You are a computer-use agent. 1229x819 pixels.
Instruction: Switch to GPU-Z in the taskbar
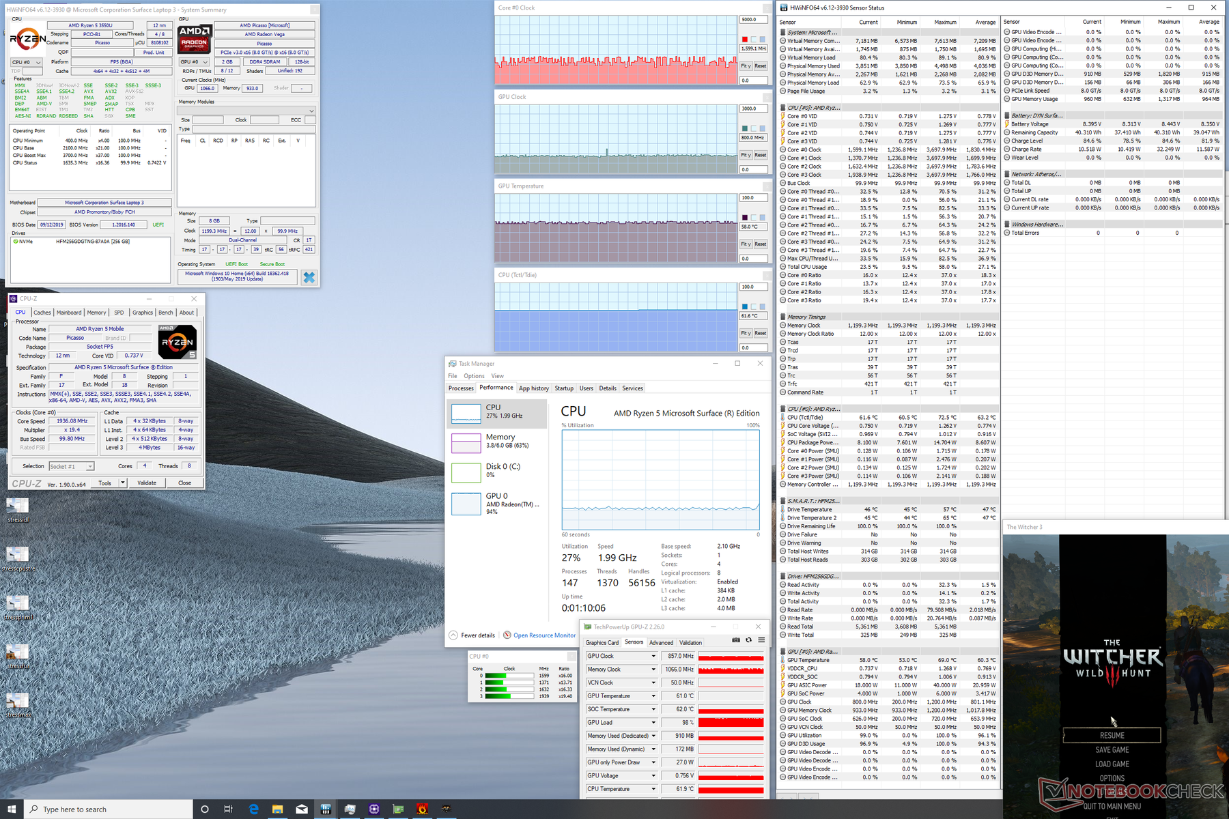click(x=398, y=809)
